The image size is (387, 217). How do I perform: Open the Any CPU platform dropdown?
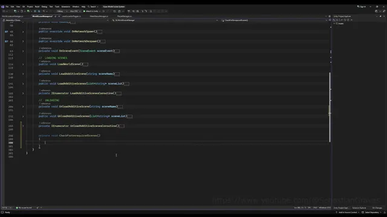pyautogui.click(x=75, y=11)
